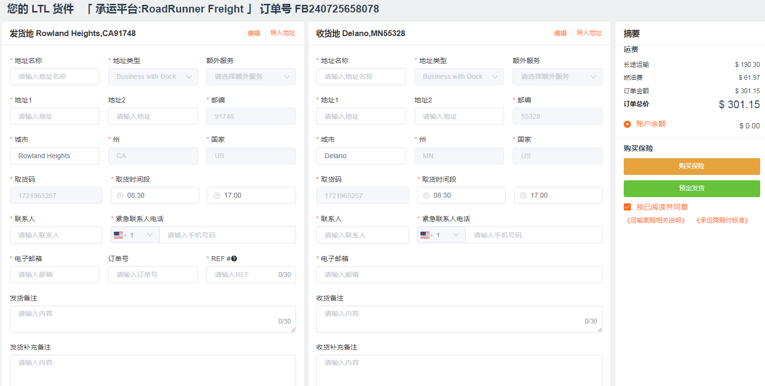Click US flag icon in destination phone field
The height and width of the screenshot is (386, 765).
[425, 235]
